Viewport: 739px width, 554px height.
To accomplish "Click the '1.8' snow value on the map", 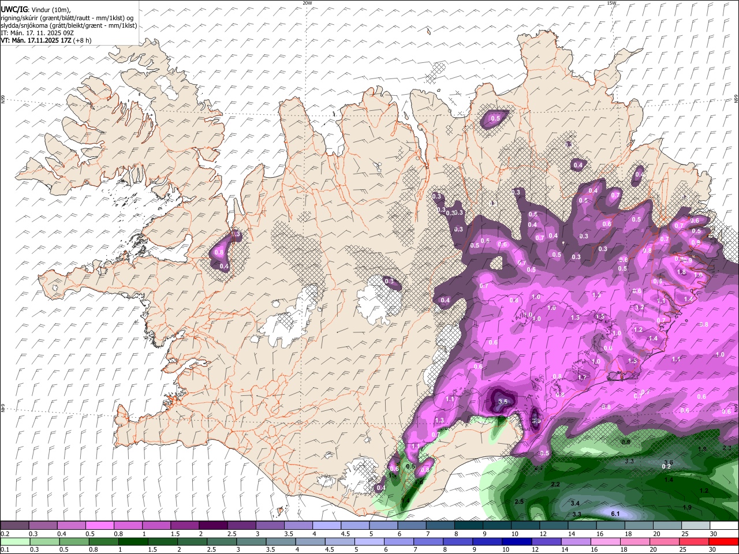I will click(x=682, y=272).
